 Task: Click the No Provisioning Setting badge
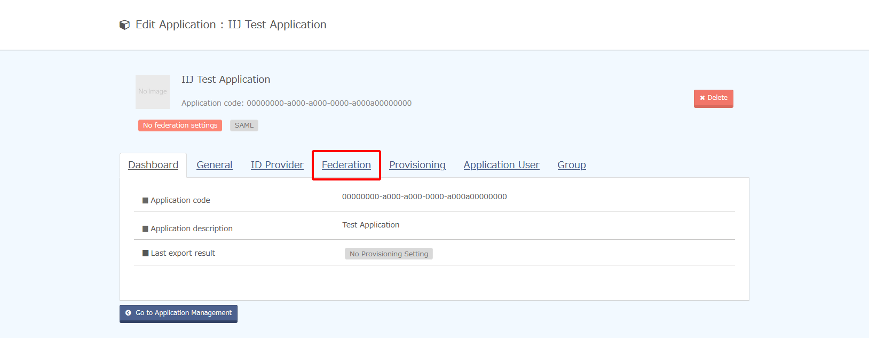(389, 254)
